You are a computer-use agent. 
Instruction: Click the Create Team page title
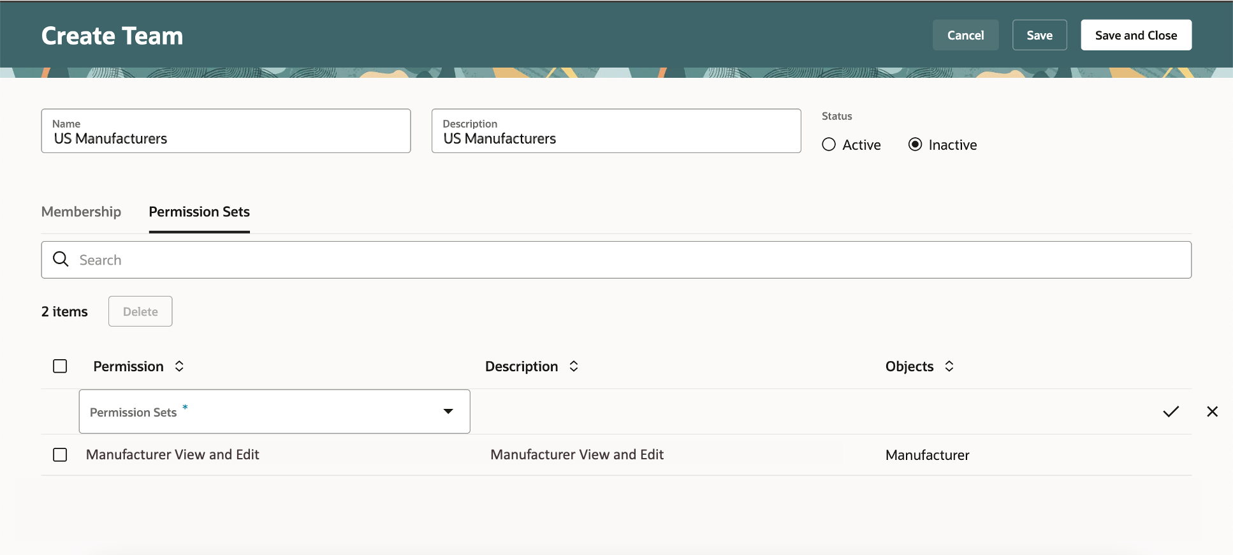pos(112,36)
